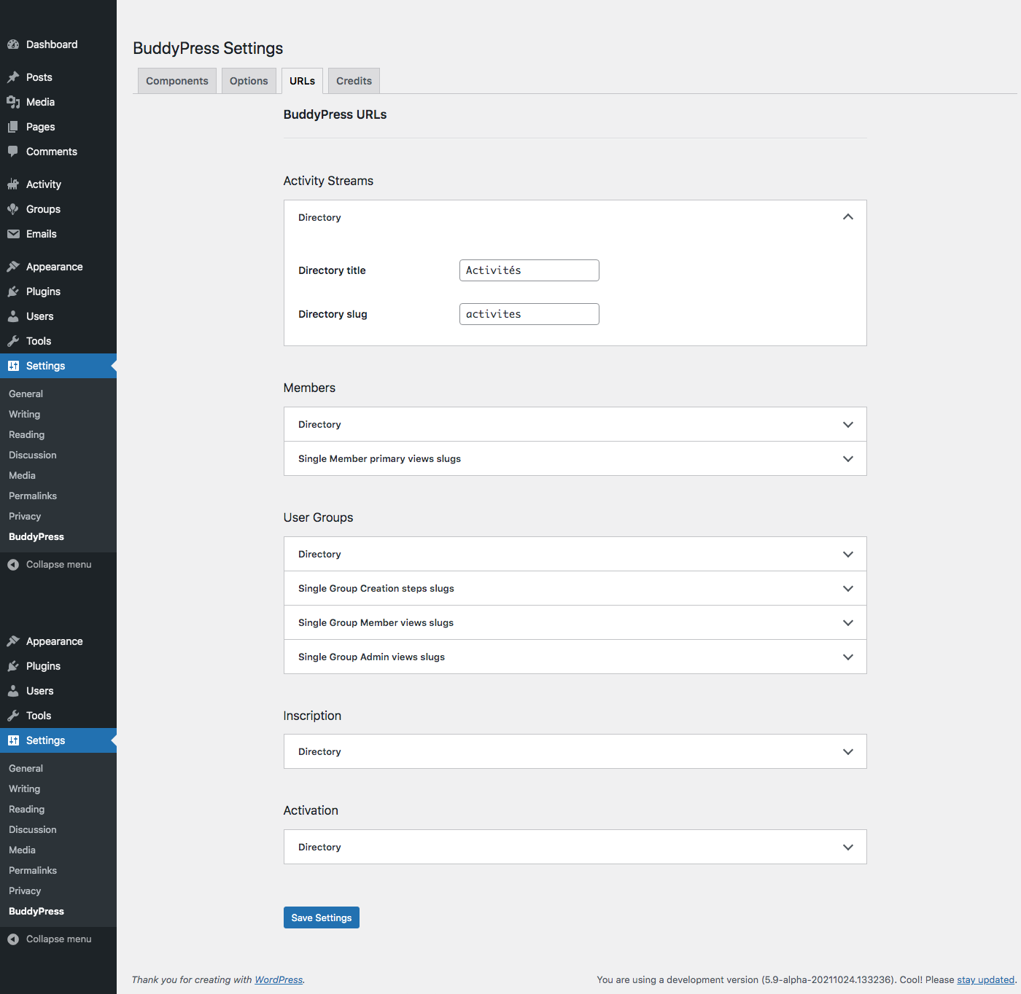The width and height of the screenshot is (1021, 994).
Task: Click the Save Settings button
Action: 322,917
